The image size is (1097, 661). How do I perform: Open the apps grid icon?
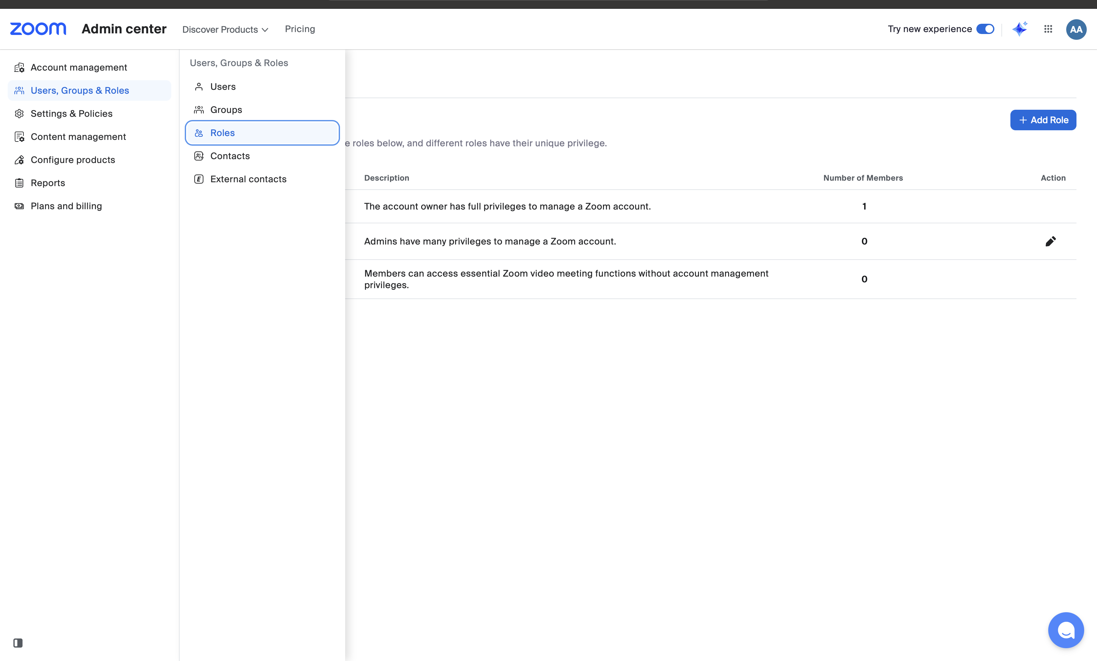pos(1048,29)
